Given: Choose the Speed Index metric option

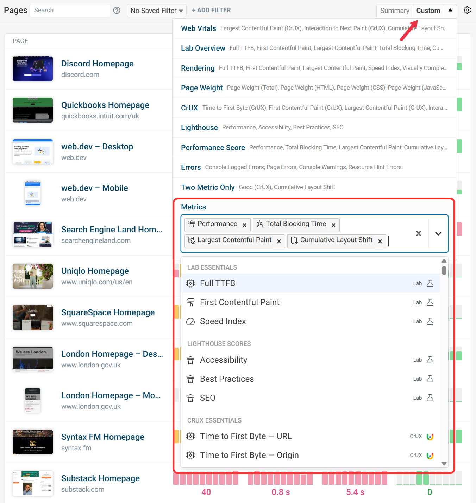Looking at the screenshot, I should pos(310,321).
